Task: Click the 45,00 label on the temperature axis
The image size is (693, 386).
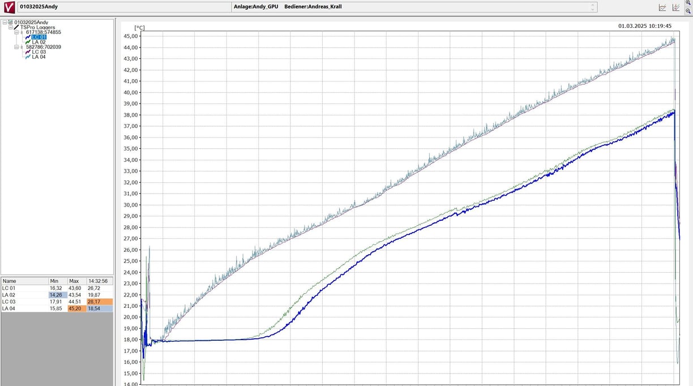Action: [x=130, y=36]
